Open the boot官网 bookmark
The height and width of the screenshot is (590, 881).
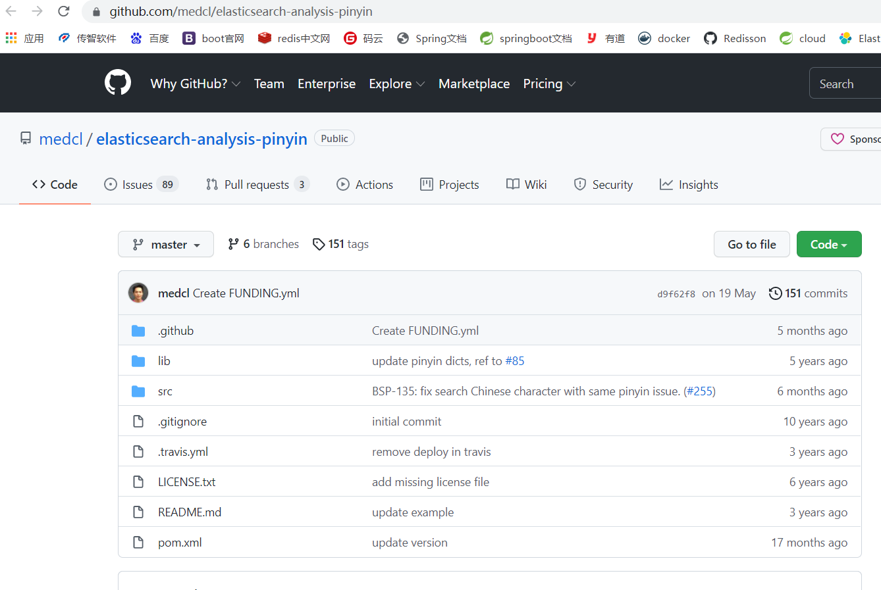pyautogui.click(x=213, y=38)
